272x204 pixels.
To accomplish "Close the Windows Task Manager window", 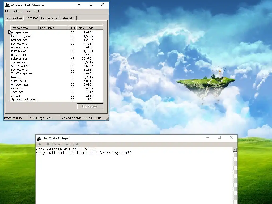I will pyautogui.click(x=103, y=5).
